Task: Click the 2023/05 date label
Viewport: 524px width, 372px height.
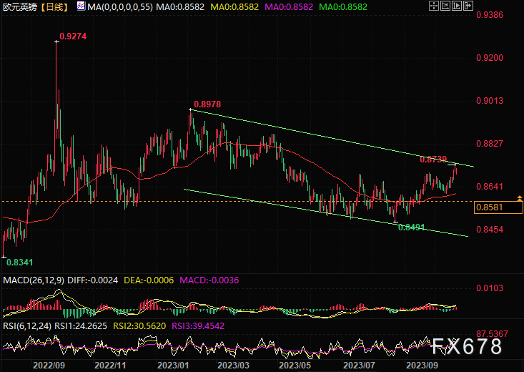Action: click(x=295, y=366)
